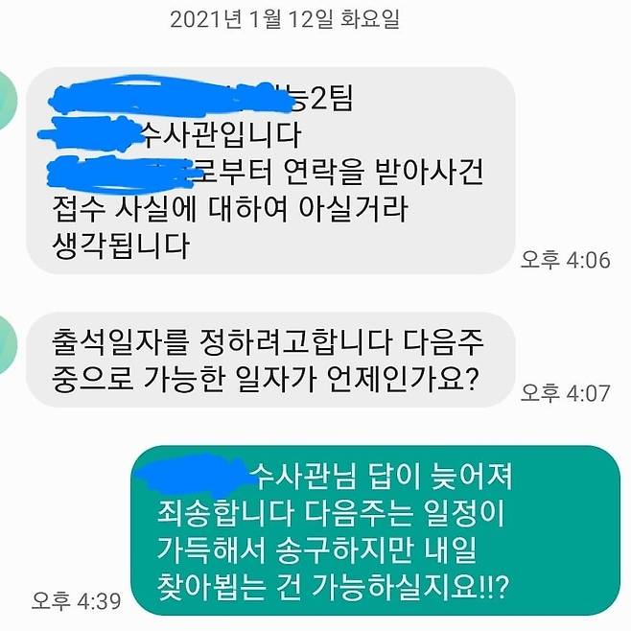631x631 pixels.
Task: Click the 오후 4:39 timestamp
Action: (77, 601)
